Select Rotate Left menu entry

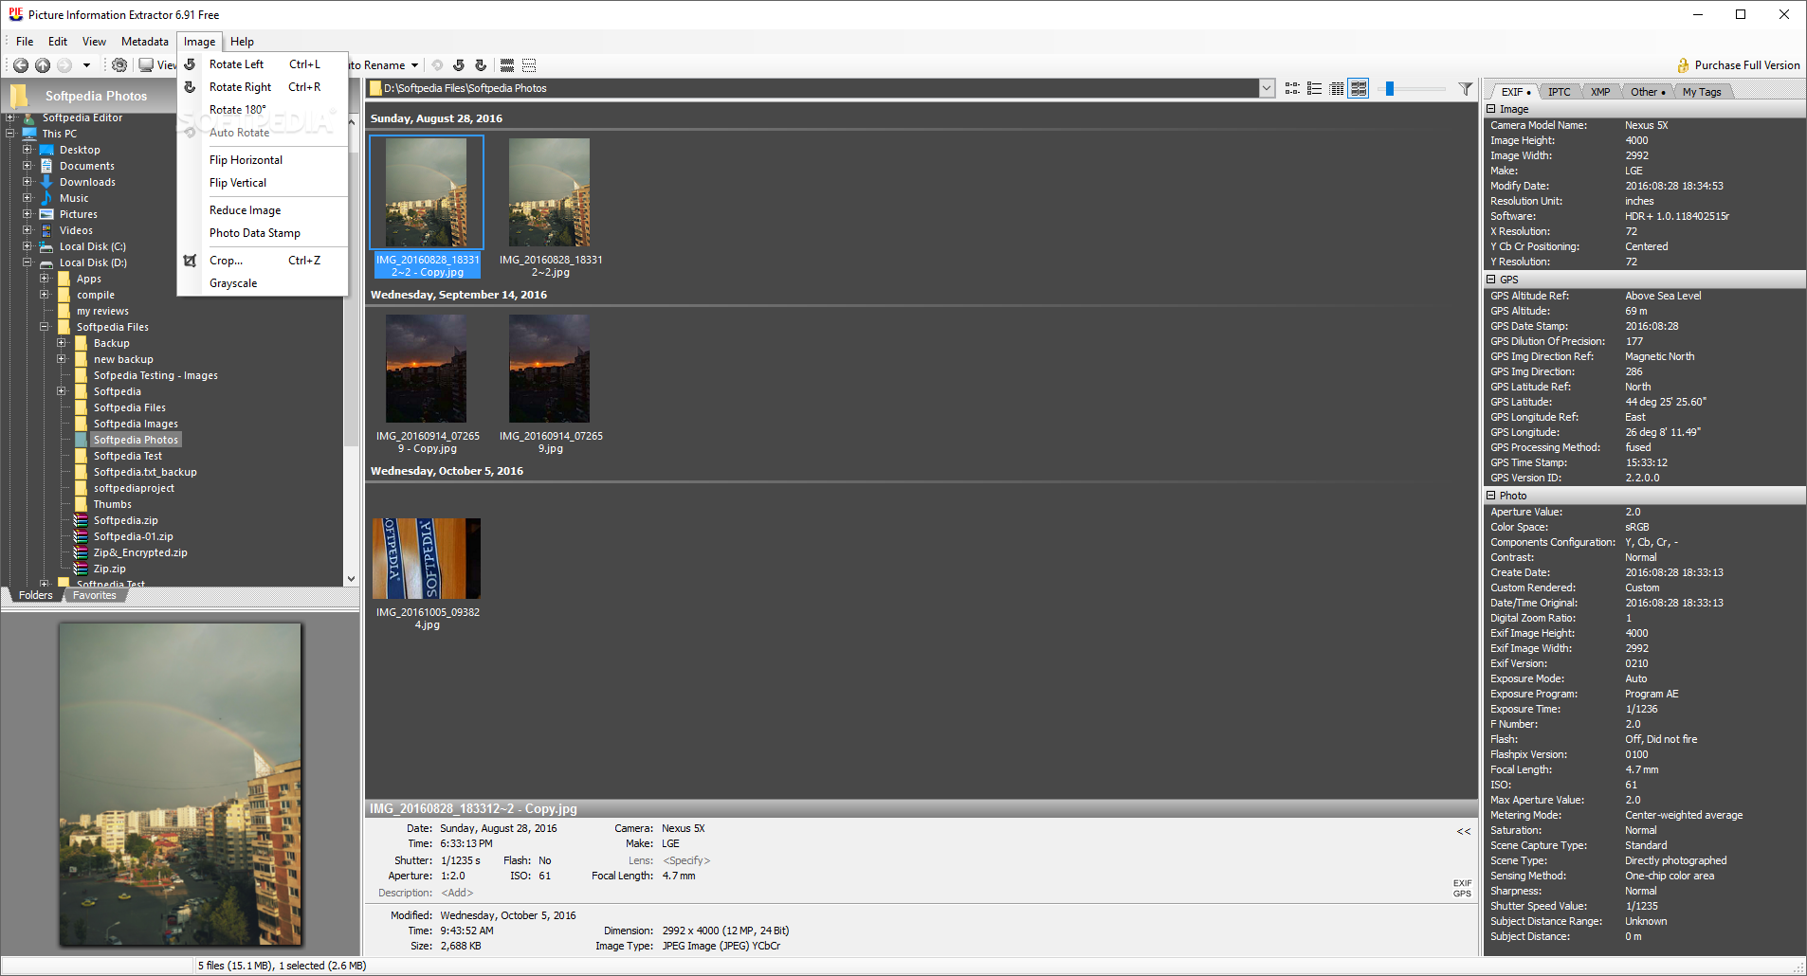tap(263, 64)
